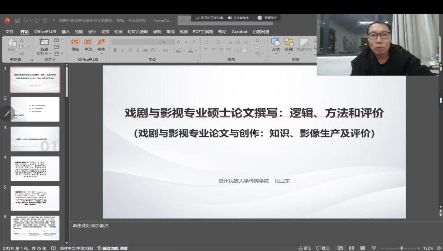Click the Save icon in title bar
This screenshot has height=251, width=443.
[17, 21]
